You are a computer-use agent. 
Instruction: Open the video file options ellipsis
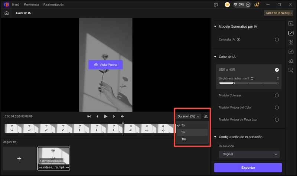68,167
